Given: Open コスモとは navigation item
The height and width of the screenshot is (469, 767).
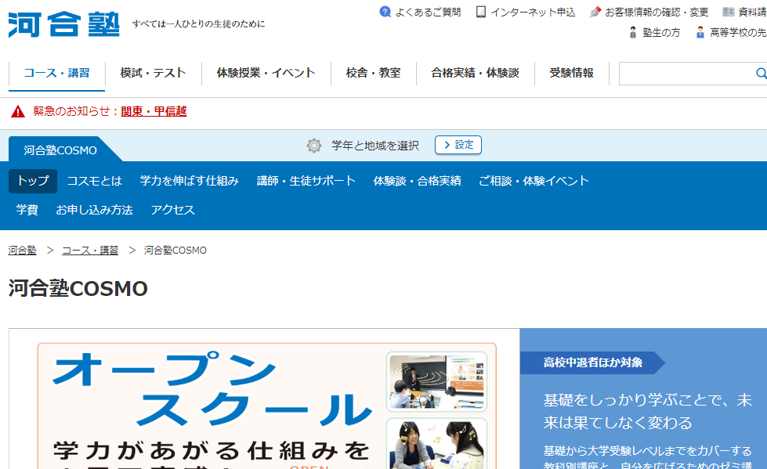Looking at the screenshot, I should point(95,181).
